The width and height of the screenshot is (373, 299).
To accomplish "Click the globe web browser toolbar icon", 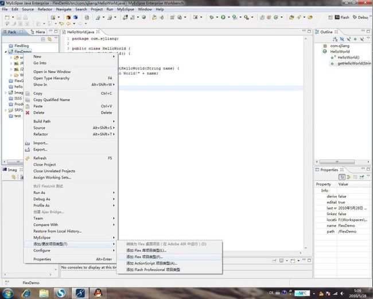I will [143, 17].
